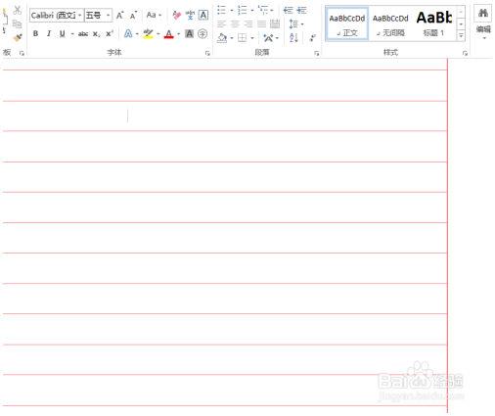Open the Calibri font name dropdown
Image resolution: width=495 pixels, height=416 pixels.
pos(80,16)
